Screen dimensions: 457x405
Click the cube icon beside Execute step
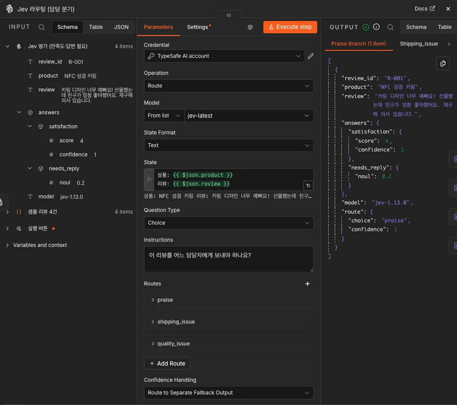pos(250,27)
